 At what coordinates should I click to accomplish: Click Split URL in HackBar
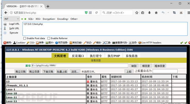[x=14, y=28]
